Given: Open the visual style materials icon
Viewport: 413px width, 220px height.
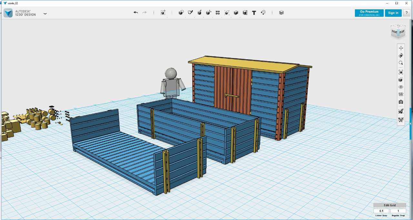Looking at the screenshot, I should (x=401, y=80).
